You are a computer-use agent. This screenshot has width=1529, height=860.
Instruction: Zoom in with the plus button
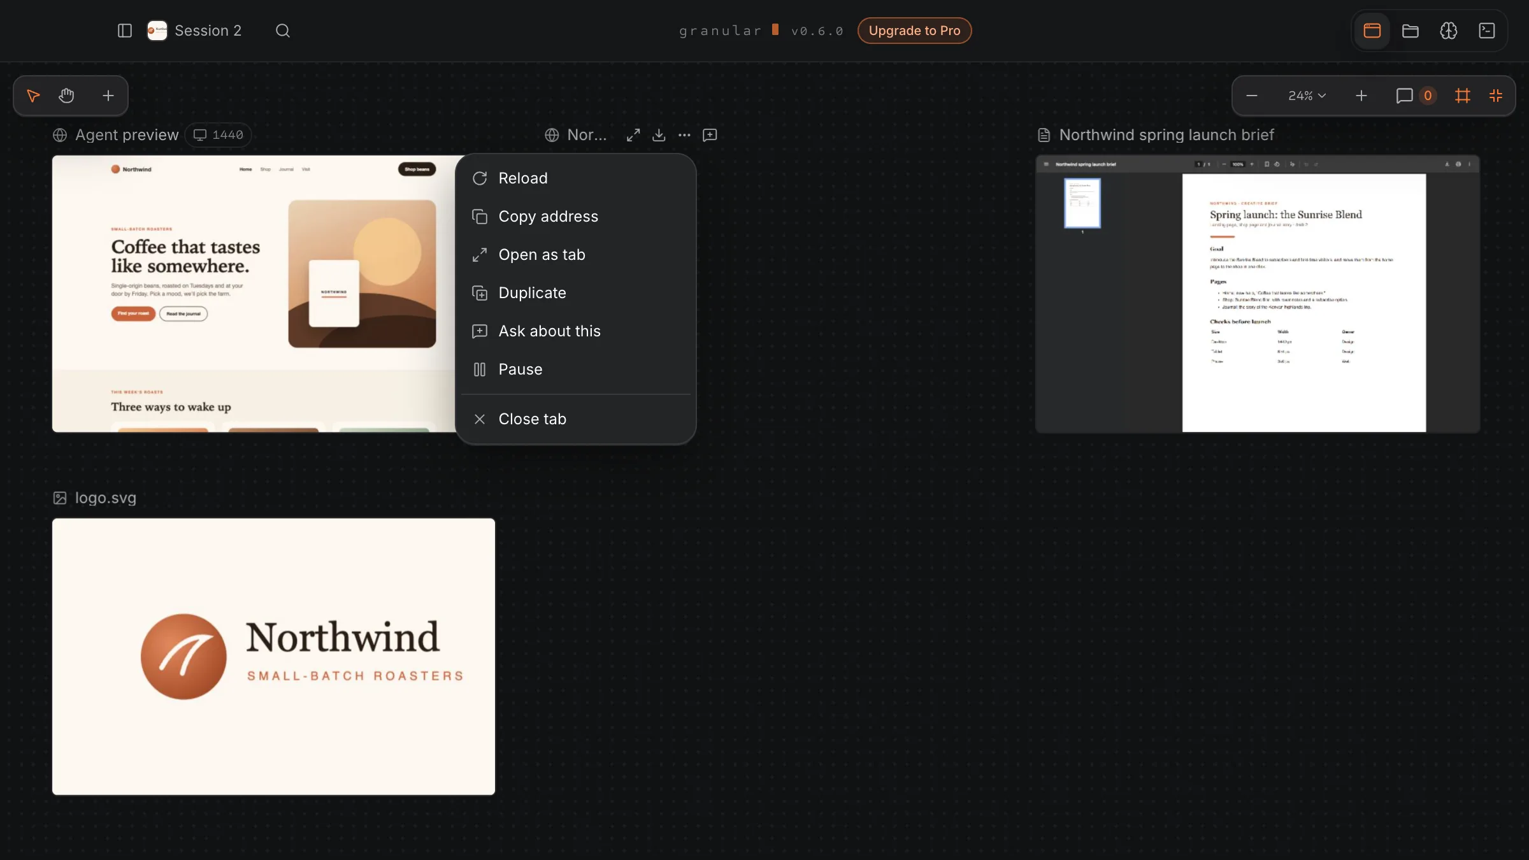pos(1361,96)
